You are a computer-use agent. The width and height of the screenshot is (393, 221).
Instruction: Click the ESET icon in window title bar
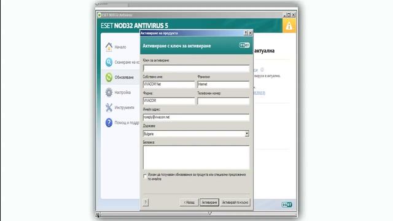coord(99,15)
